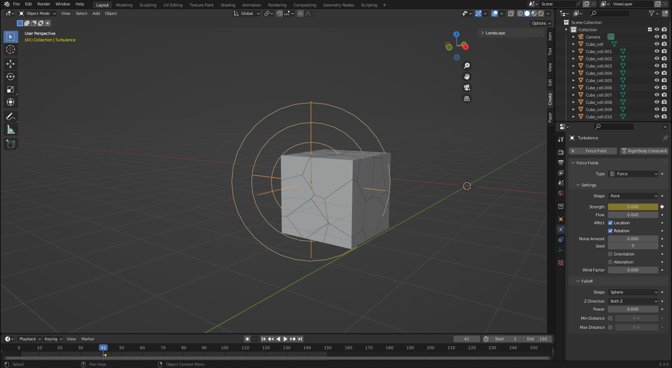Open the Falloff Shape dropdown set to Sphere
Image resolution: width=672 pixels, height=368 pixels.
coord(633,292)
